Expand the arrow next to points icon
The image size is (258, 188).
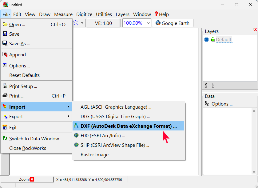[82, 23]
